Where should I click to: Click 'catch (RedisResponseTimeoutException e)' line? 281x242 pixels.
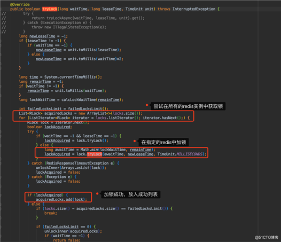(x=73, y=163)
